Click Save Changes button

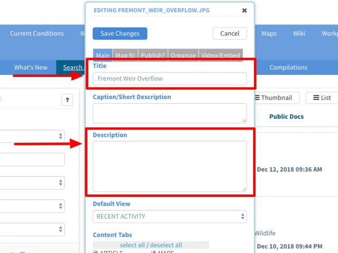pyautogui.click(x=120, y=33)
